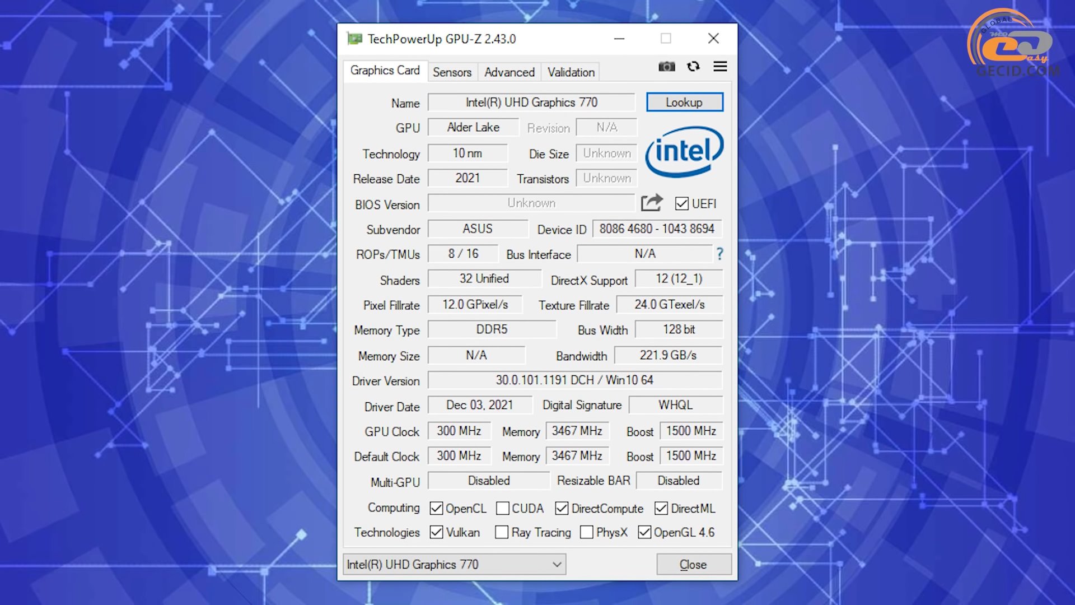Open the hamburger menu
This screenshot has width=1075, height=605.
click(720, 66)
